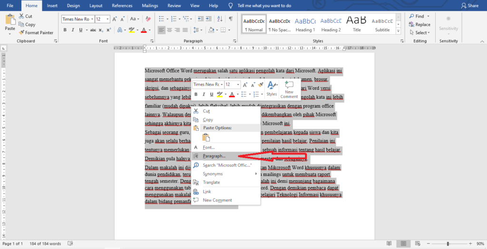Click the proofing status icon
Viewport: 487px width, 249px height.
pos(70,244)
